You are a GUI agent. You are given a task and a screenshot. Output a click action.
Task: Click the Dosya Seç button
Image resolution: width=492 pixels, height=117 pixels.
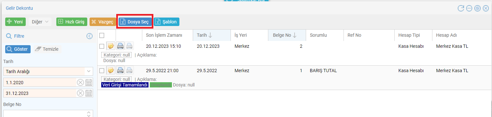(134, 22)
